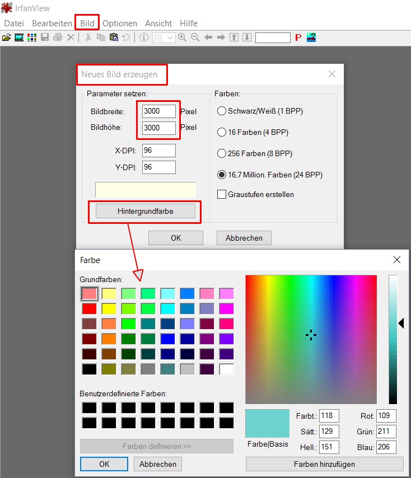
Task: Click the Bildbreite input field
Action: 158,111
